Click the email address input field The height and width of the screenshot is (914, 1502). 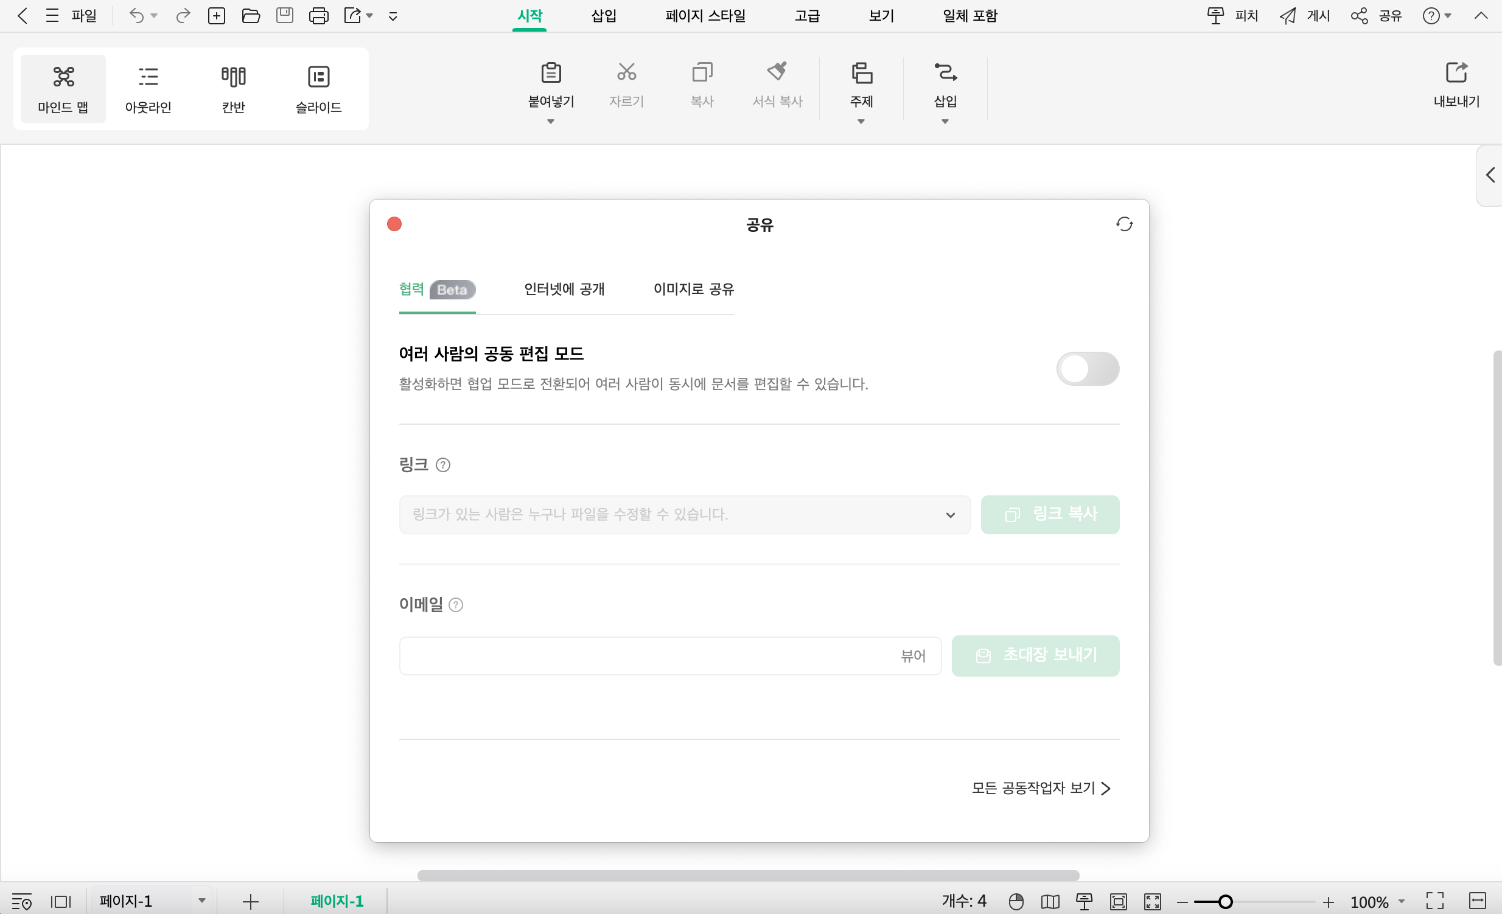[670, 656]
